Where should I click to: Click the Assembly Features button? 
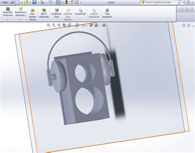8,12
